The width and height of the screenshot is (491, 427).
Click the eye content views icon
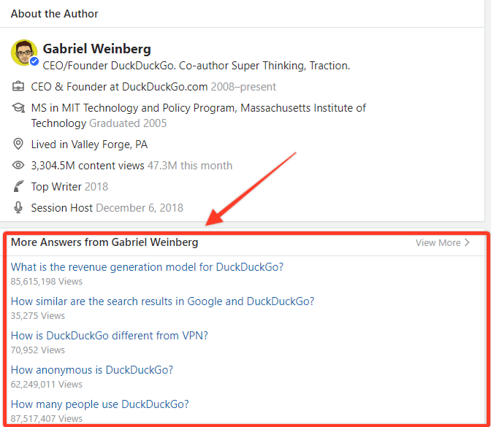point(18,166)
